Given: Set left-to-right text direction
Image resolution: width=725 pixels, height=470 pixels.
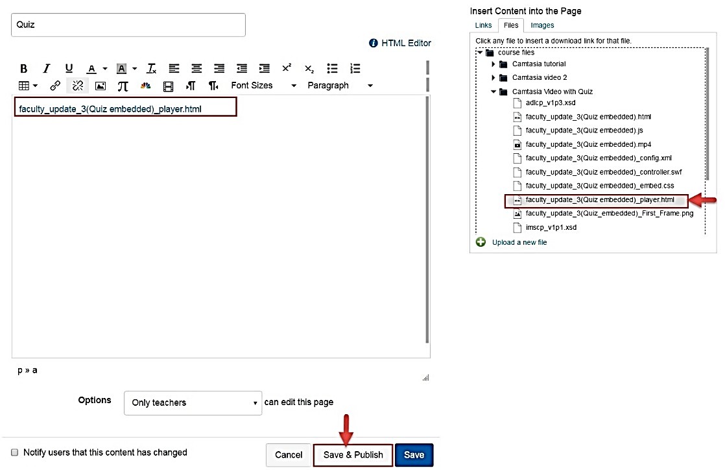Looking at the screenshot, I should click(191, 86).
